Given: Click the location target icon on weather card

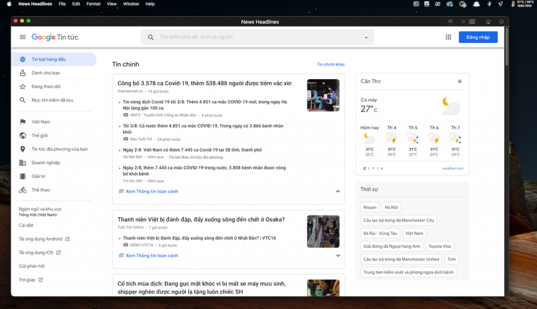Looking at the screenshot, I should [459, 81].
